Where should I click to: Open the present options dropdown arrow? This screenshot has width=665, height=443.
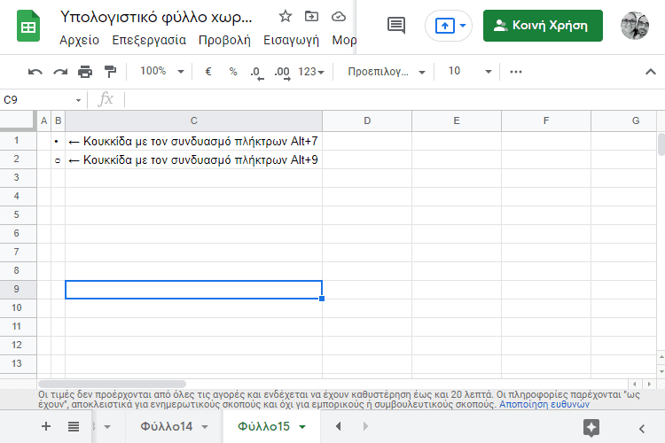[x=463, y=26]
